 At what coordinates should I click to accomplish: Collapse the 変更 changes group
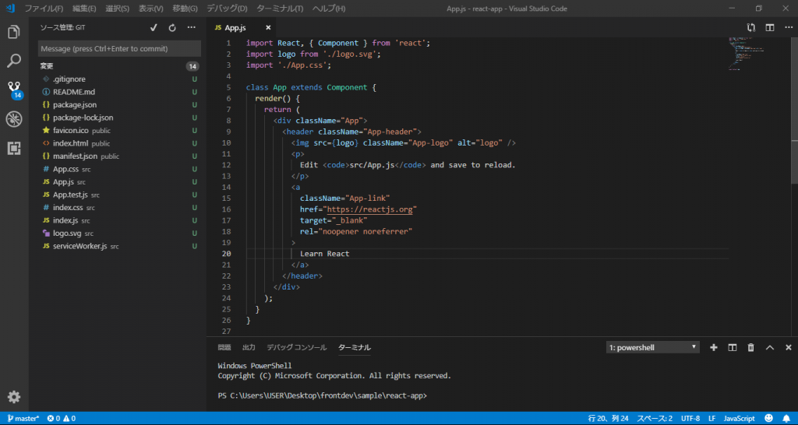click(47, 67)
